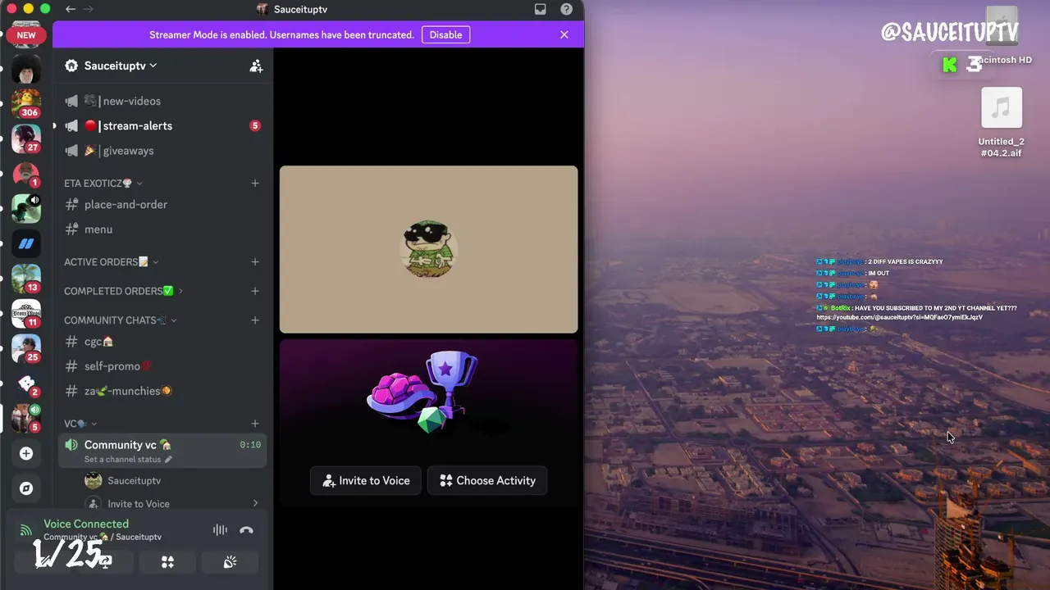The height and width of the screenshot is (590, 1050).
Task: Expand the Invite to Voice row chevron
Action: point(255,503)
